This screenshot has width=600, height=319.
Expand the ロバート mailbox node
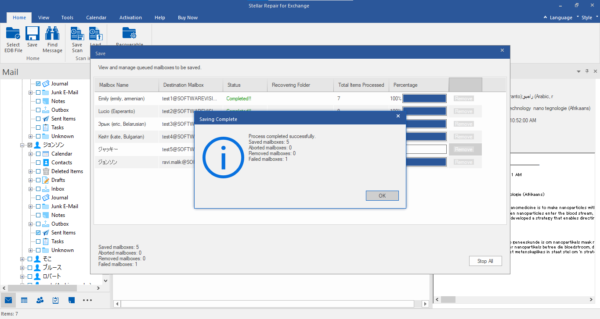point(22,276)
